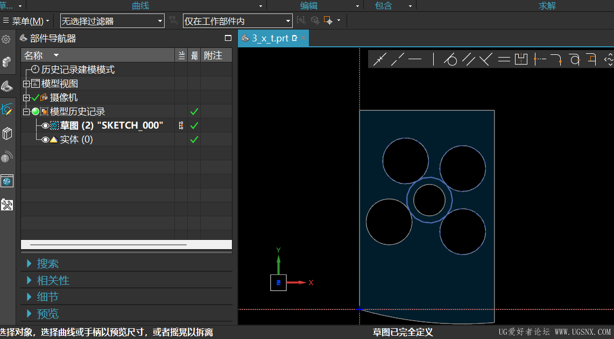This screenshot has width=614, height=339.
Task: Click up-to-date check mark in 实体 (0) row
Action: click(x=194, y=140)
